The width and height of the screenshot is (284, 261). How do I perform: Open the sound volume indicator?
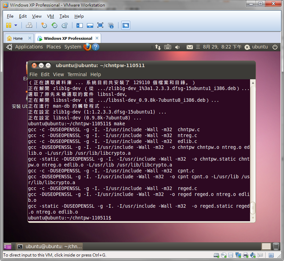click(x=177, y=47)
